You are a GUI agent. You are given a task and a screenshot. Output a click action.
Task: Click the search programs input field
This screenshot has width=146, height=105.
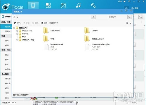tap(118, 17)
